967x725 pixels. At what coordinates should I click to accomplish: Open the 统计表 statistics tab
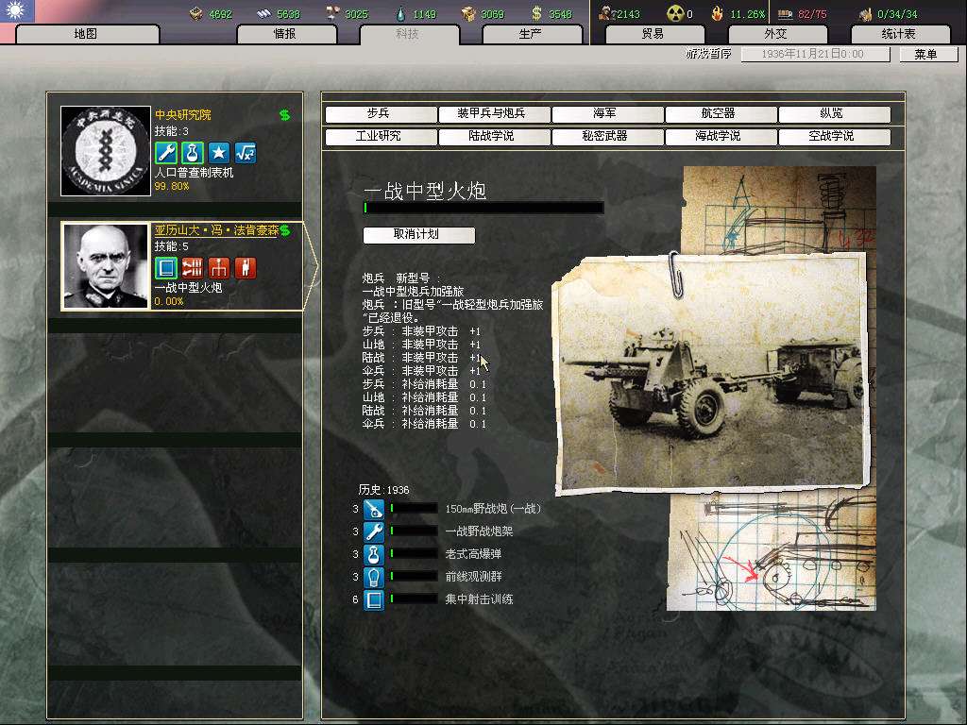tap(900, 34)
